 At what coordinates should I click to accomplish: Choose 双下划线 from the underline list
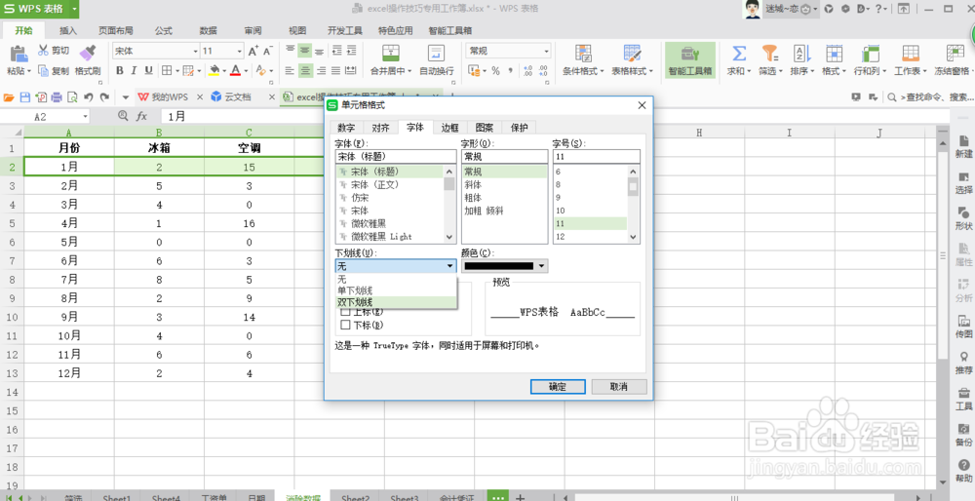pos(396,302)
